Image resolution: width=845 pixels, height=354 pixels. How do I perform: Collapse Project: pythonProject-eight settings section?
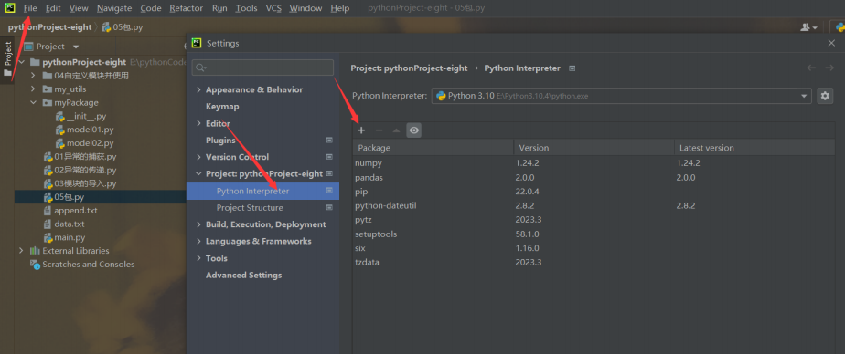198,173
